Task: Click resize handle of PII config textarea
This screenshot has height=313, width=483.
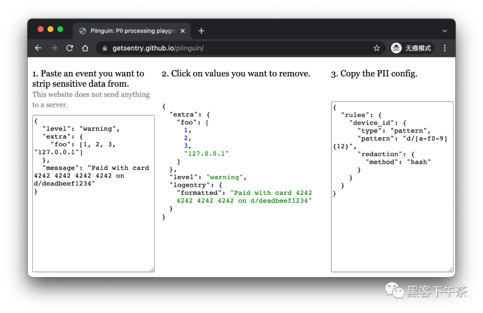Action: tap(451, 270)
